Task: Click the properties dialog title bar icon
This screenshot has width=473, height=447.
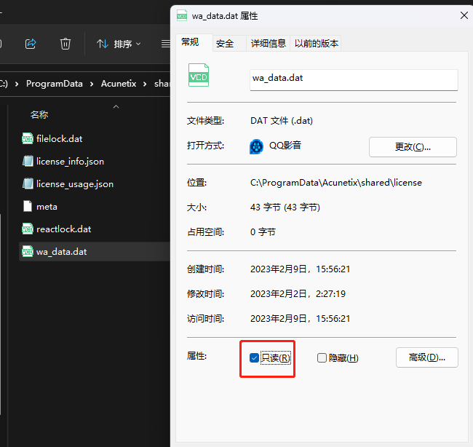Action: pos(182,15)
